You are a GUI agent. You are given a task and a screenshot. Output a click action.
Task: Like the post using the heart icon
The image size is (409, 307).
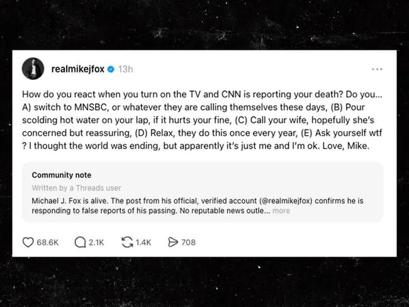28,242
